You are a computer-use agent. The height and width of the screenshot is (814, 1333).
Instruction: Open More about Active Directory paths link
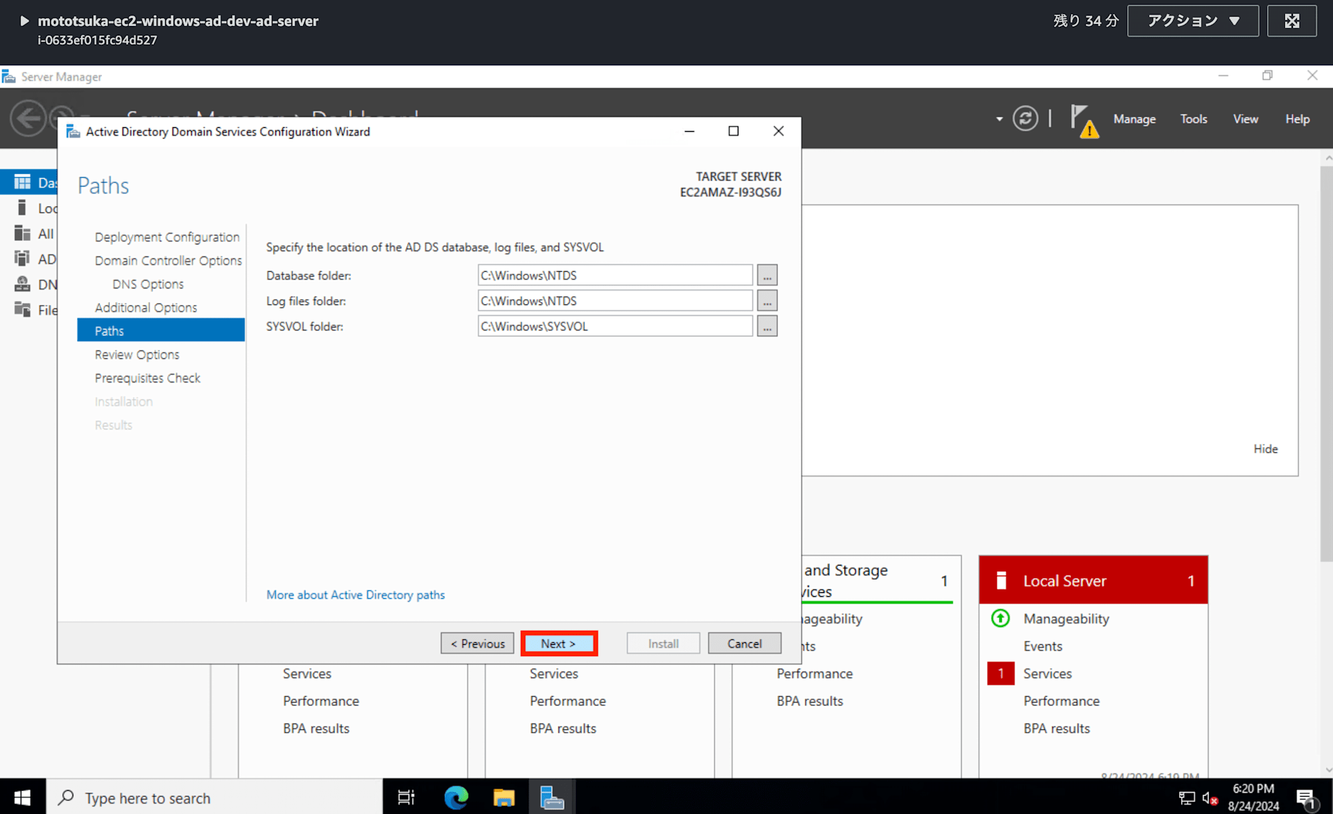355,594
